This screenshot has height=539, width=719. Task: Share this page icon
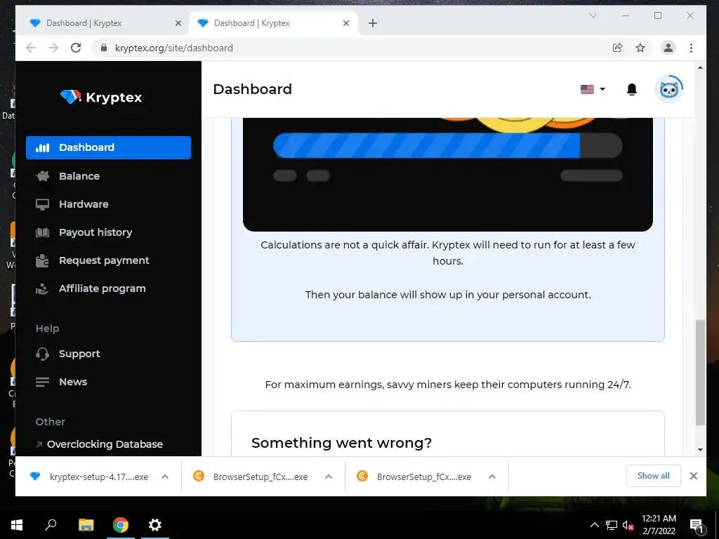click(x=618, y=48)
